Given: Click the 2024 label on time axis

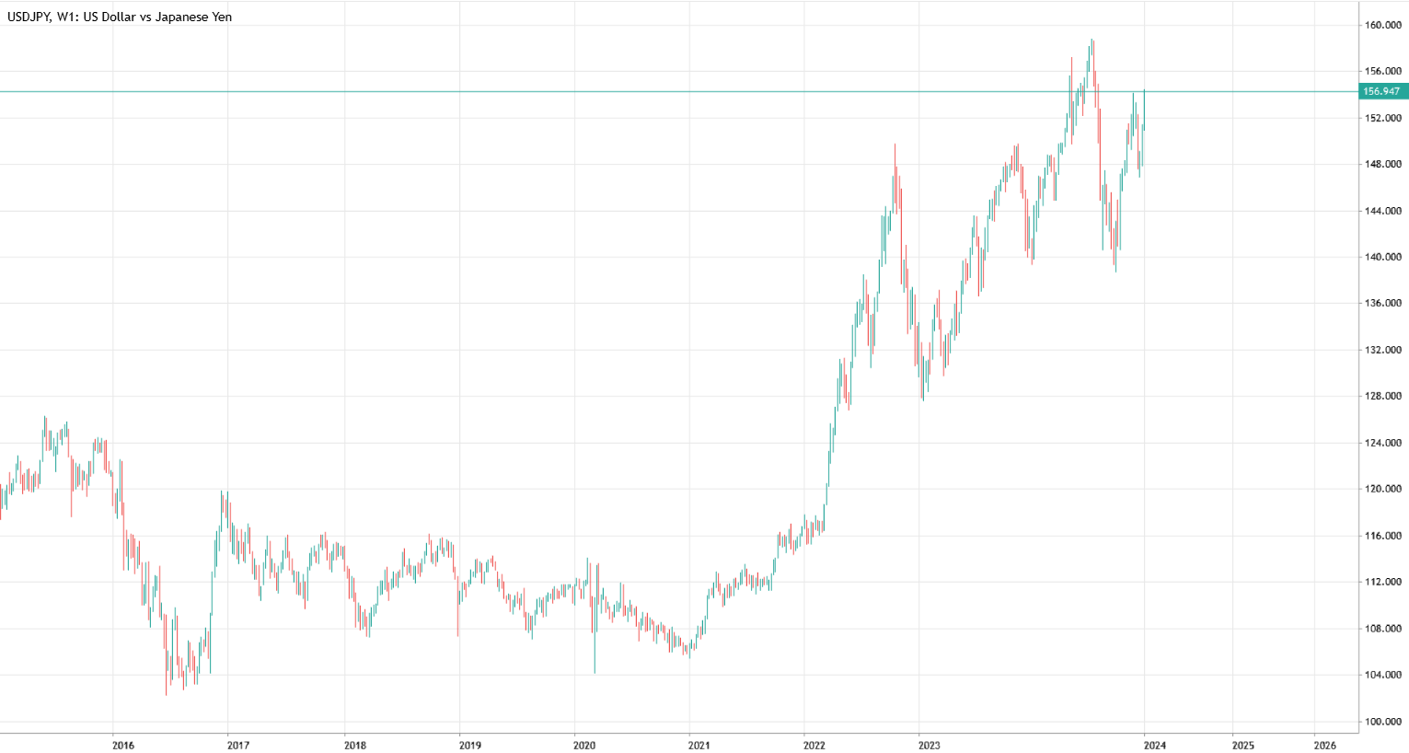Looking at the screenshot, I should [x=1155, y=745].
